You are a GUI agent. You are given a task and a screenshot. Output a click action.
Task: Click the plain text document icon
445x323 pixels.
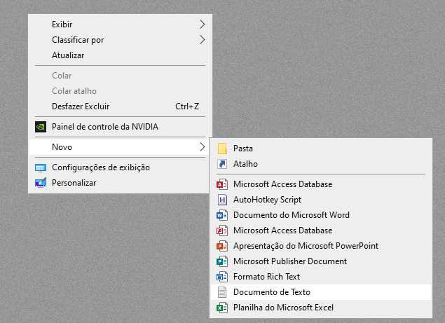click(222, 292)
